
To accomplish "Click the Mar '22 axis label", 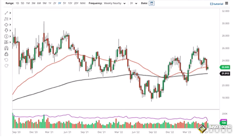I will coord(119,132).
